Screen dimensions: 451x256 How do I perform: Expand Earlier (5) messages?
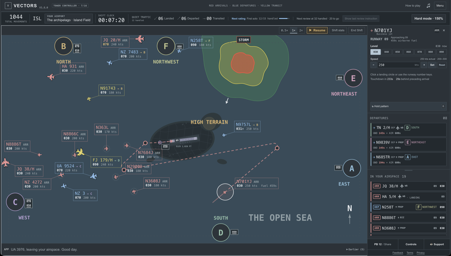(x=355, y=249)
